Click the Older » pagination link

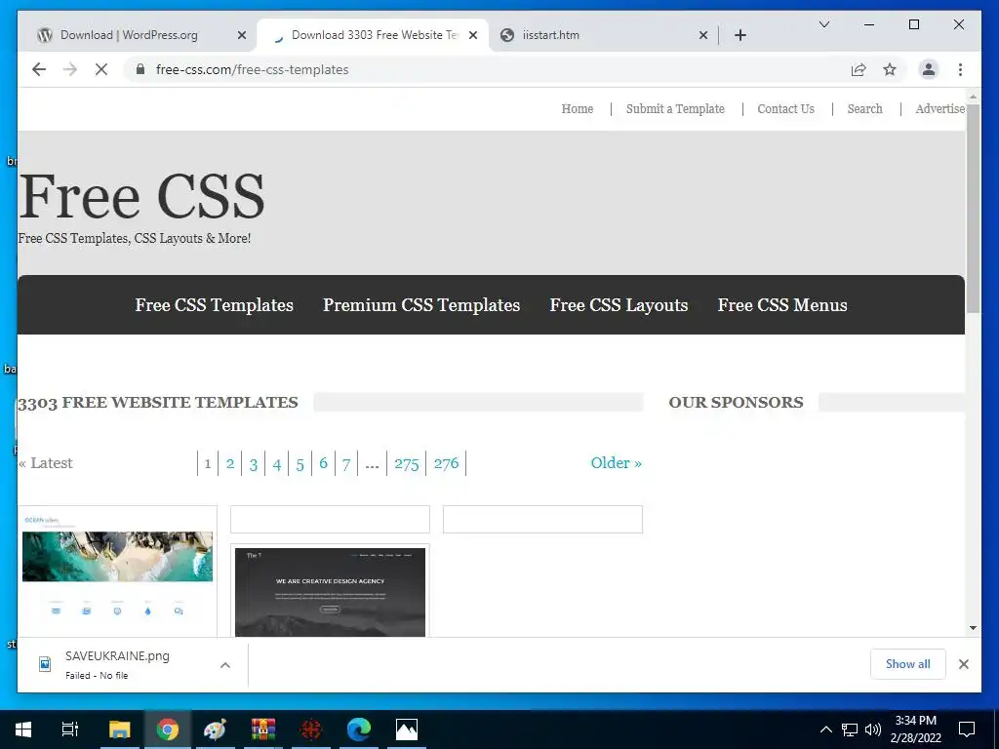(x=617, y=463)
